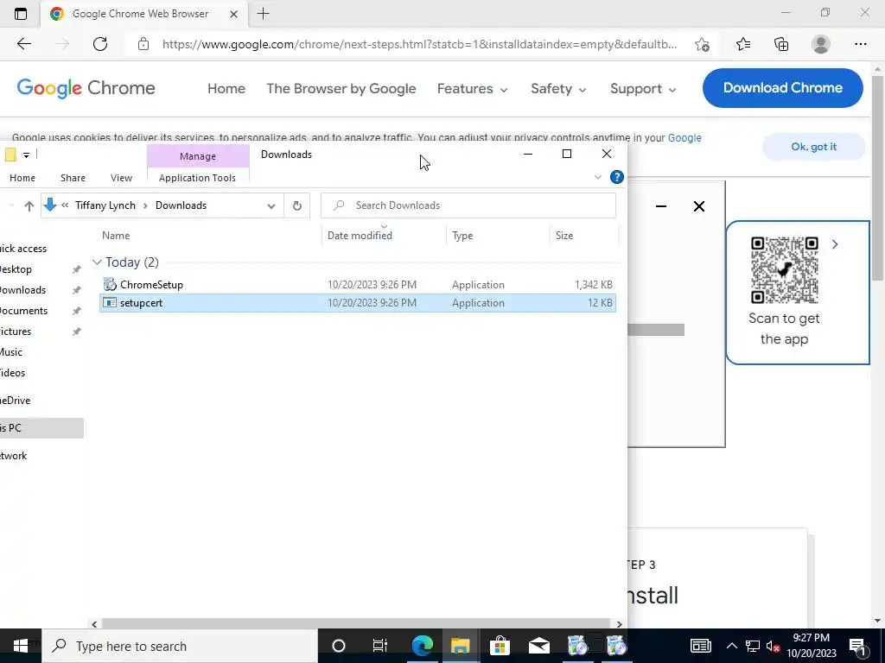Open the Support dropdown menu

(x=643, y=89)
